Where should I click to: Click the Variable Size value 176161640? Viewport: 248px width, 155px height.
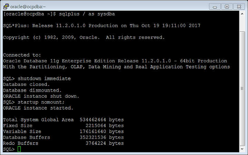pyautogui.click(x=93, y=132)
